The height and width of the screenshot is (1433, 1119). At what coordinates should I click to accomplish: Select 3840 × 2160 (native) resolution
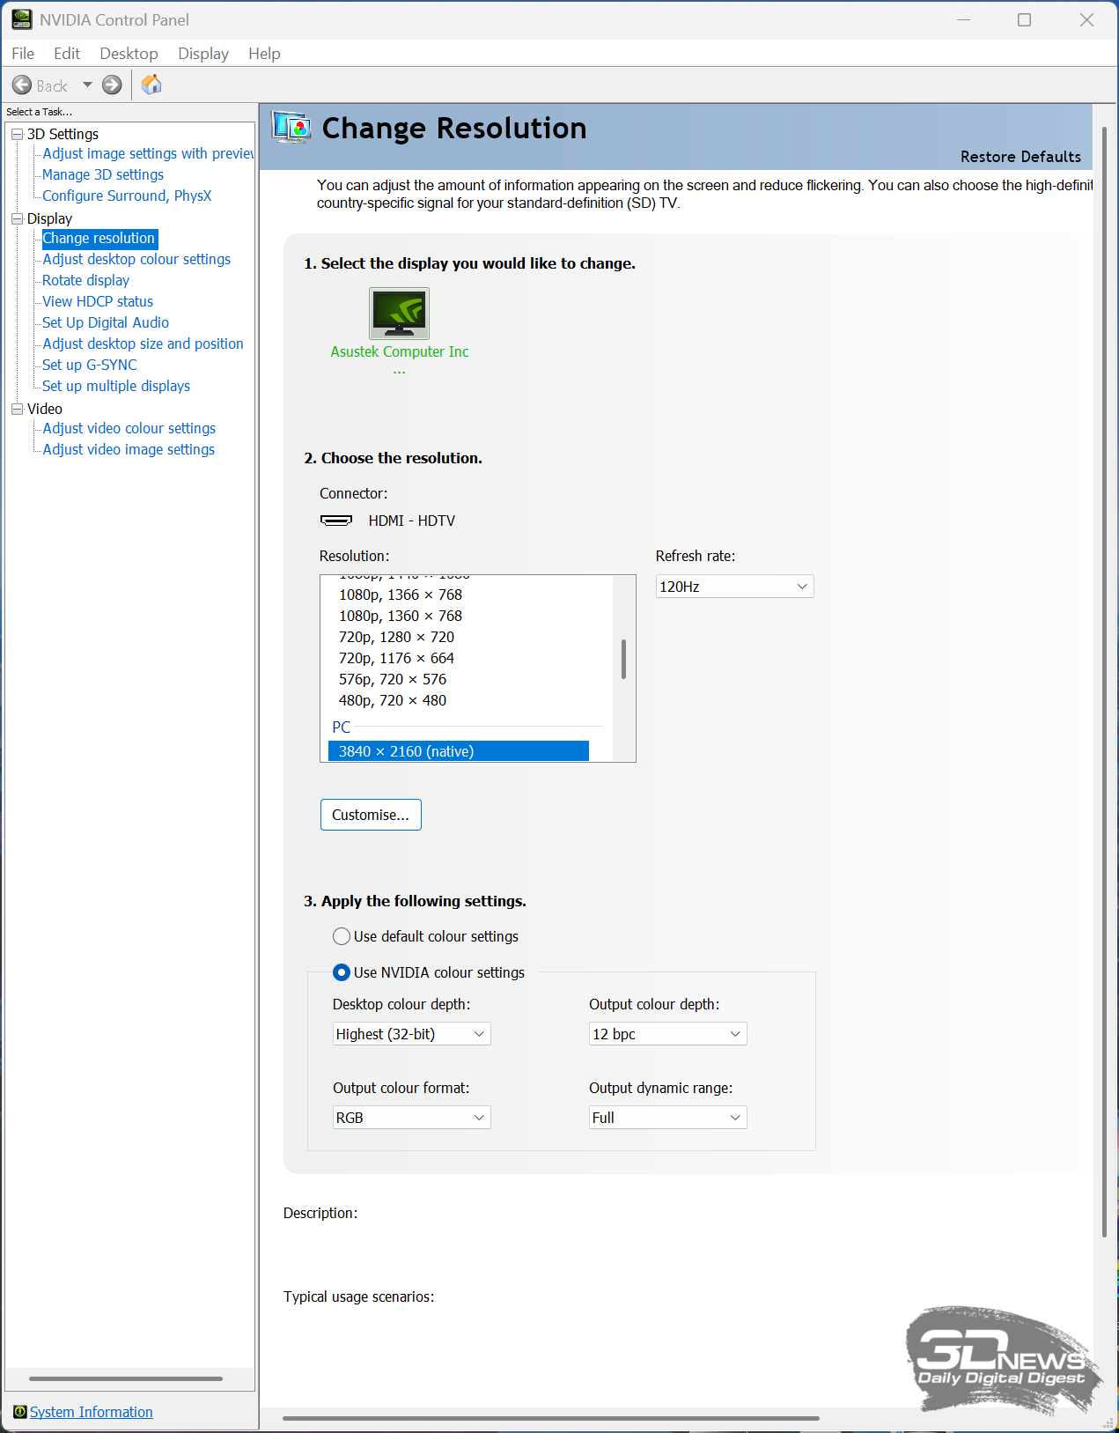click(x=459, y=751)
